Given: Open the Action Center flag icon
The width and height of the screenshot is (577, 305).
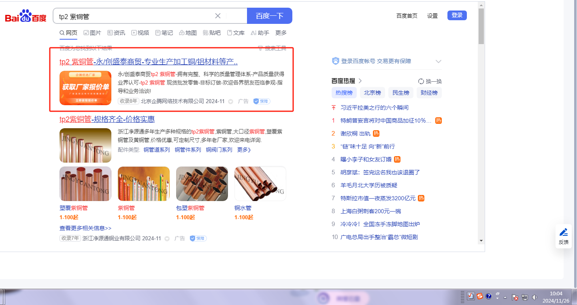Looking at the screenshot, I should click(515, 297).
